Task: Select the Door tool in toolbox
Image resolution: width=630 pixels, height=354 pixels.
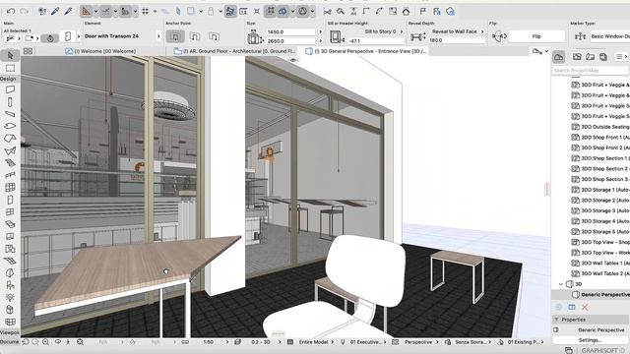Action: pyautogui.click(x=10, y=200)
